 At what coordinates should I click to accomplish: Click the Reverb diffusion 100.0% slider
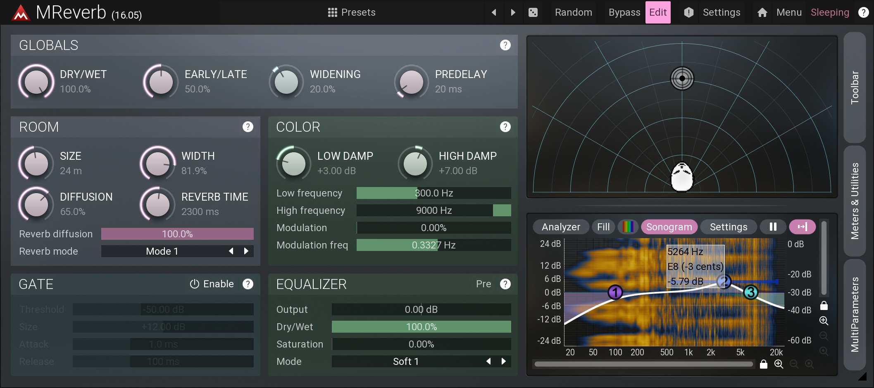177,234
